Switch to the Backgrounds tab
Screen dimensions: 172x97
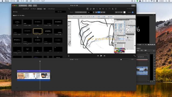45,9
